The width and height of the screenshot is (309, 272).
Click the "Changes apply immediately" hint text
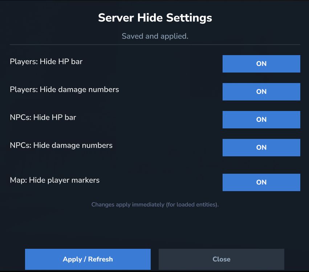click(155, 205)
